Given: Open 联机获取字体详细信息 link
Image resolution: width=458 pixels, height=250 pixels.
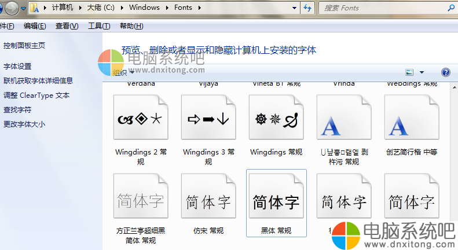Looking at the screenshot, I should (x=38, y=80).
